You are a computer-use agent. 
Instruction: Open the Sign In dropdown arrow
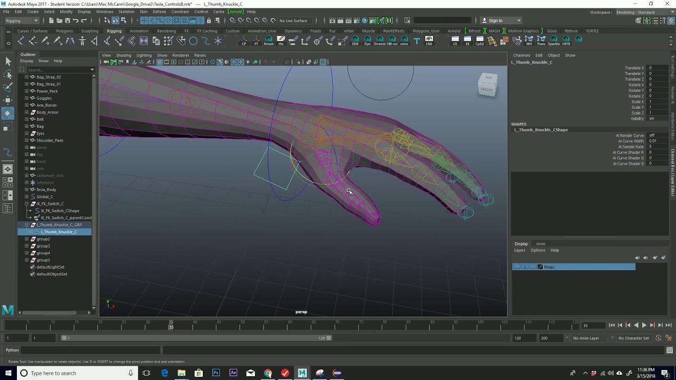(519, 21)
